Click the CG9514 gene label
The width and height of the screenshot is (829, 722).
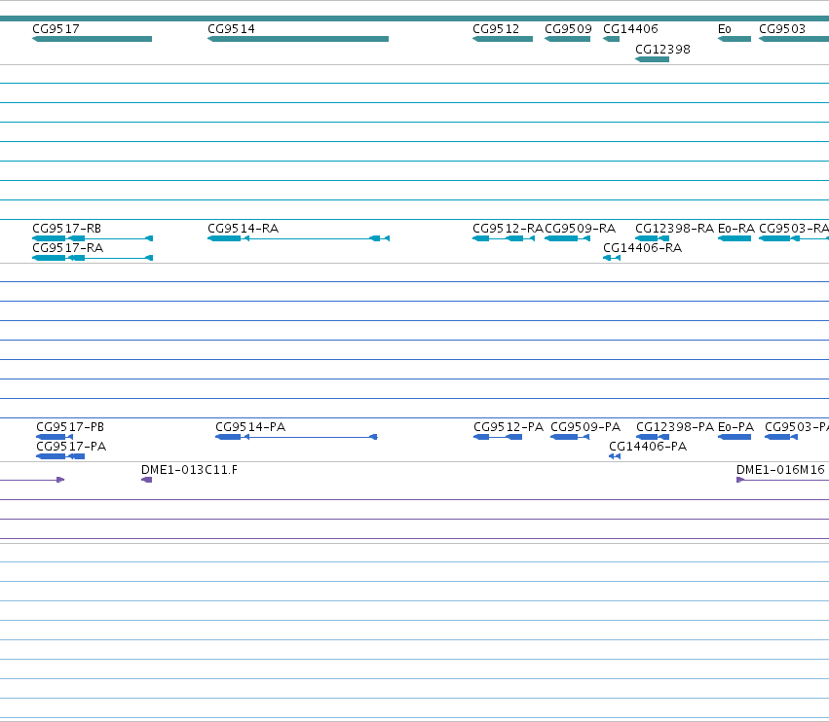231,29
